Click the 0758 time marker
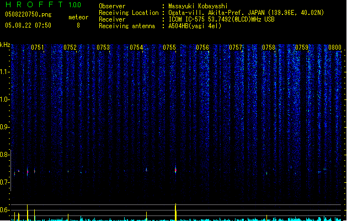This screenshot has width=347, height=221. tap(269, 48)
